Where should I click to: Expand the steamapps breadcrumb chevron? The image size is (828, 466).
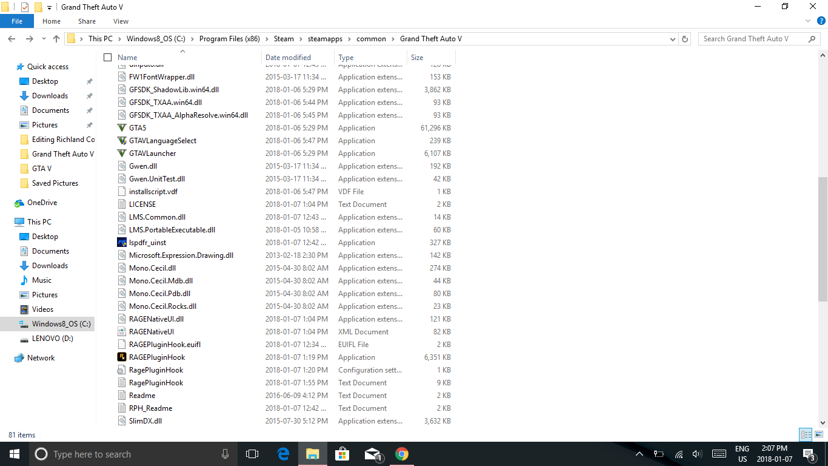pyautogui.click(x=349, y=39)
